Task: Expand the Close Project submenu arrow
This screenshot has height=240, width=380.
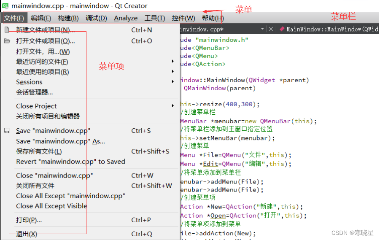Action: [172, 106]
